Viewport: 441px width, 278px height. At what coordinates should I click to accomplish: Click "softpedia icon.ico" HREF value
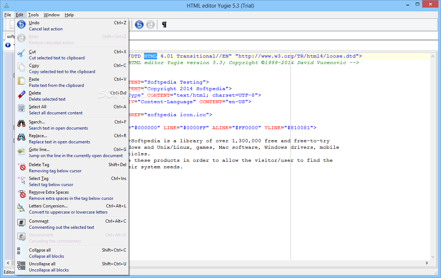point(177,115)
